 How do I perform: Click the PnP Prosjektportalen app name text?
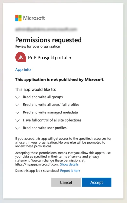pos(50,58)
